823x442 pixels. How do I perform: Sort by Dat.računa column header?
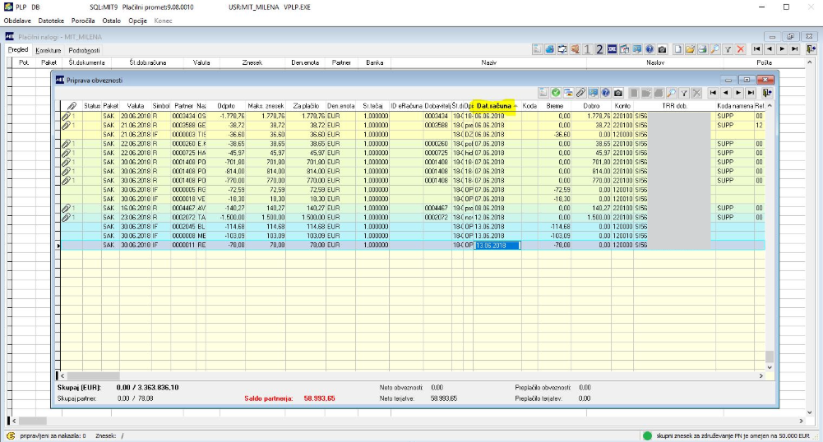click(x=494, y=106)
